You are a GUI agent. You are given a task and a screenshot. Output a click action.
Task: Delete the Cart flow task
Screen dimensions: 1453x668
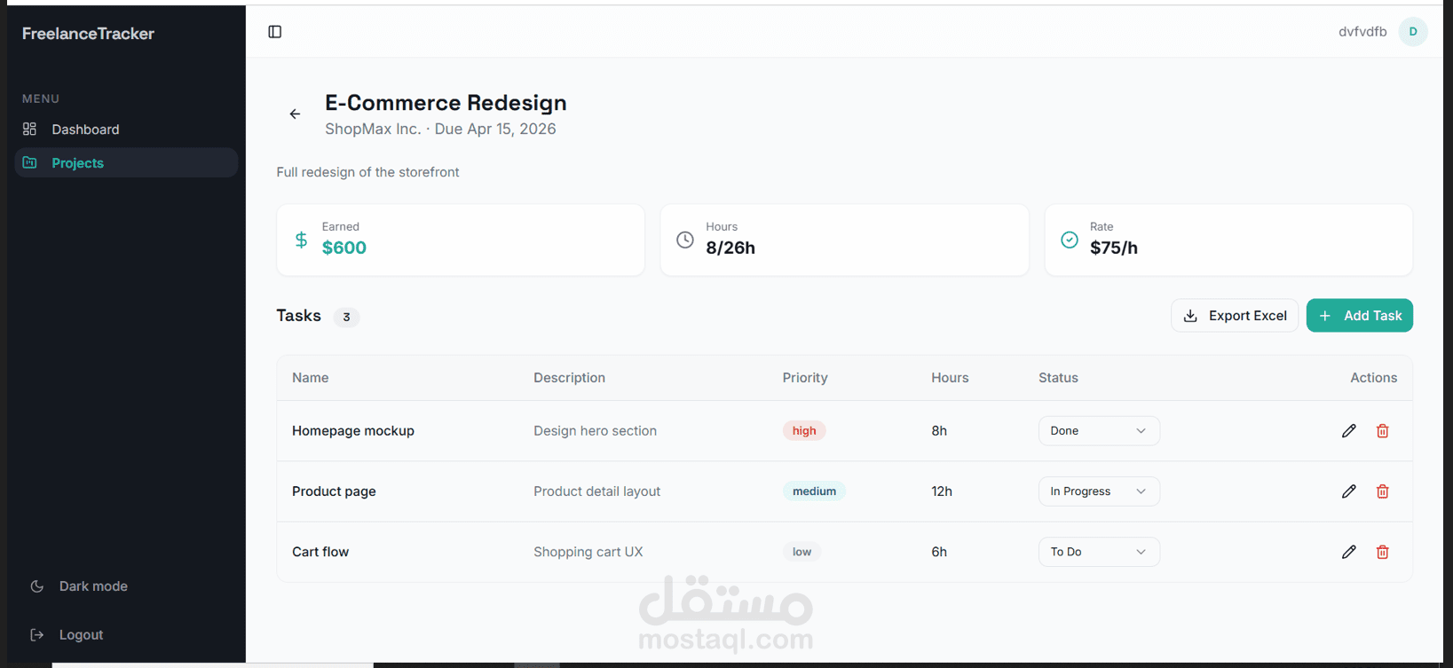[x=1382, y=552]
